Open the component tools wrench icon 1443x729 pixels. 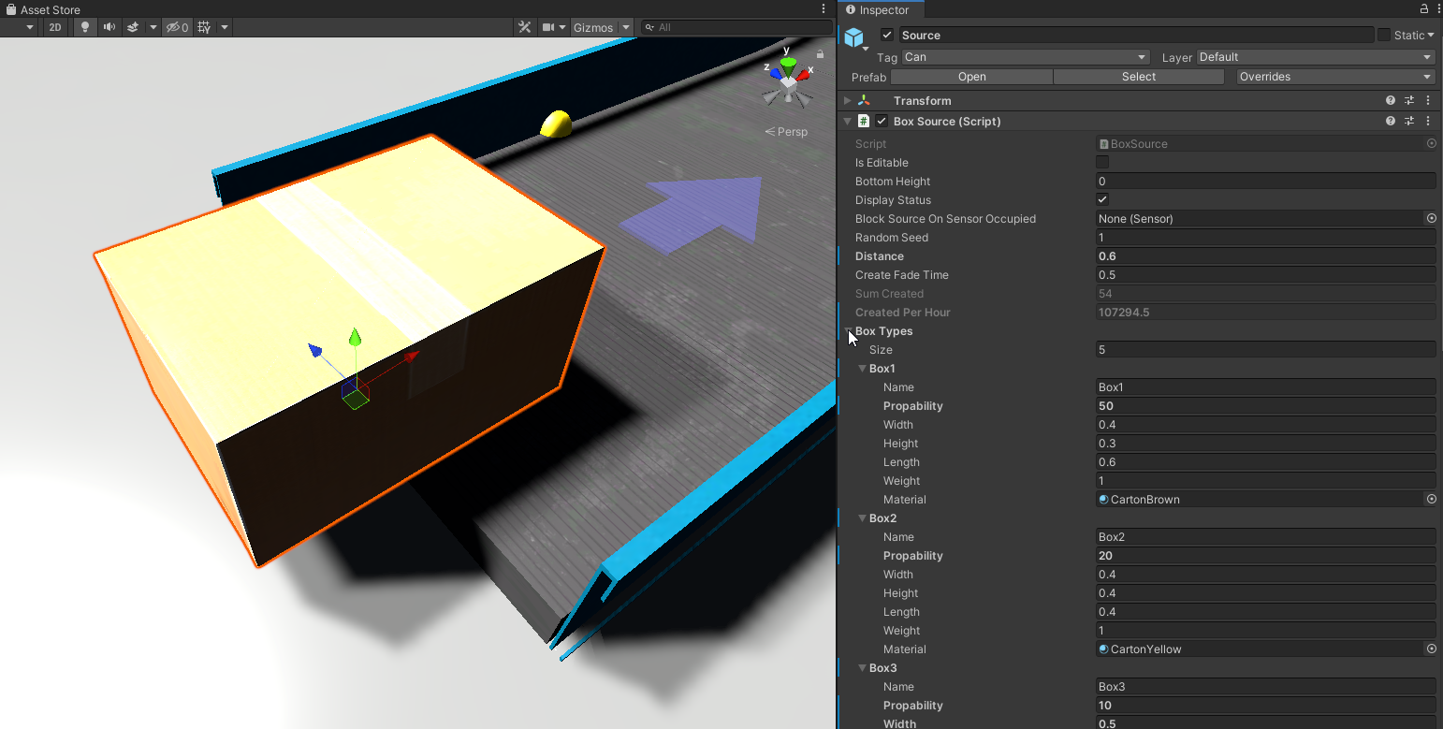click(525, 27)
